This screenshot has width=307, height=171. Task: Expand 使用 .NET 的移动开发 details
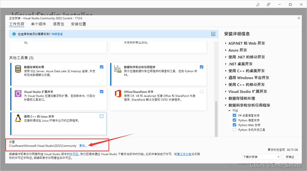tap(226, 57)
